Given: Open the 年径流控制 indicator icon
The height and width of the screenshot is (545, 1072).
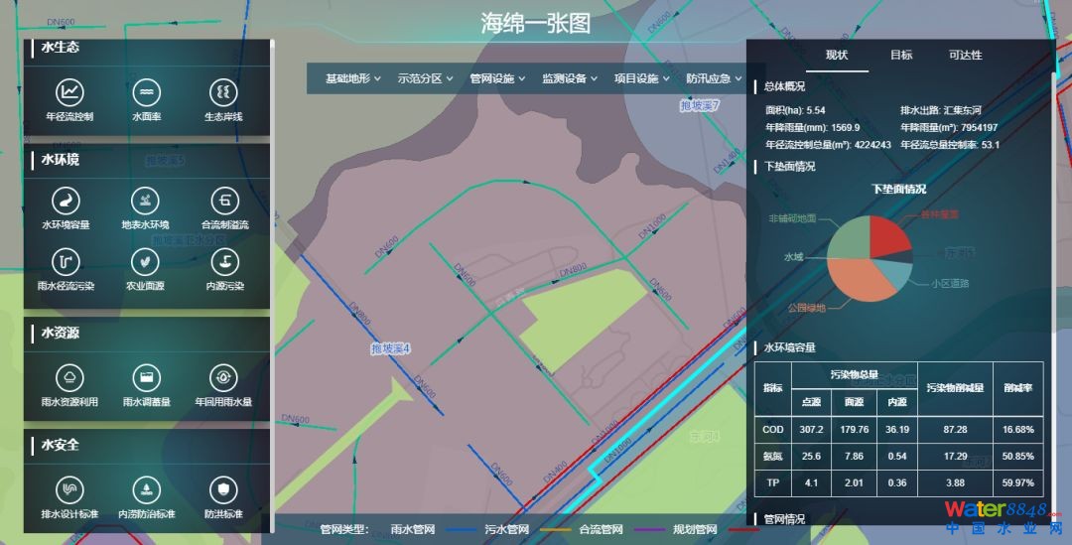Looking at the screenshot, I should 69,93.
